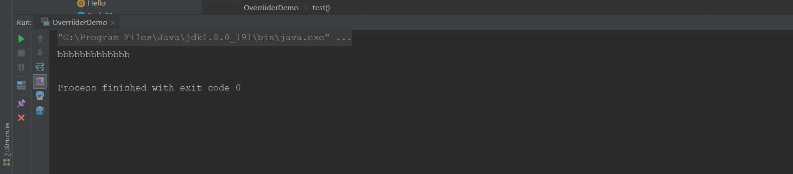Expand the folded command's trailing ellipsis
The image size is (793, 174).
(x=344, y=38)
